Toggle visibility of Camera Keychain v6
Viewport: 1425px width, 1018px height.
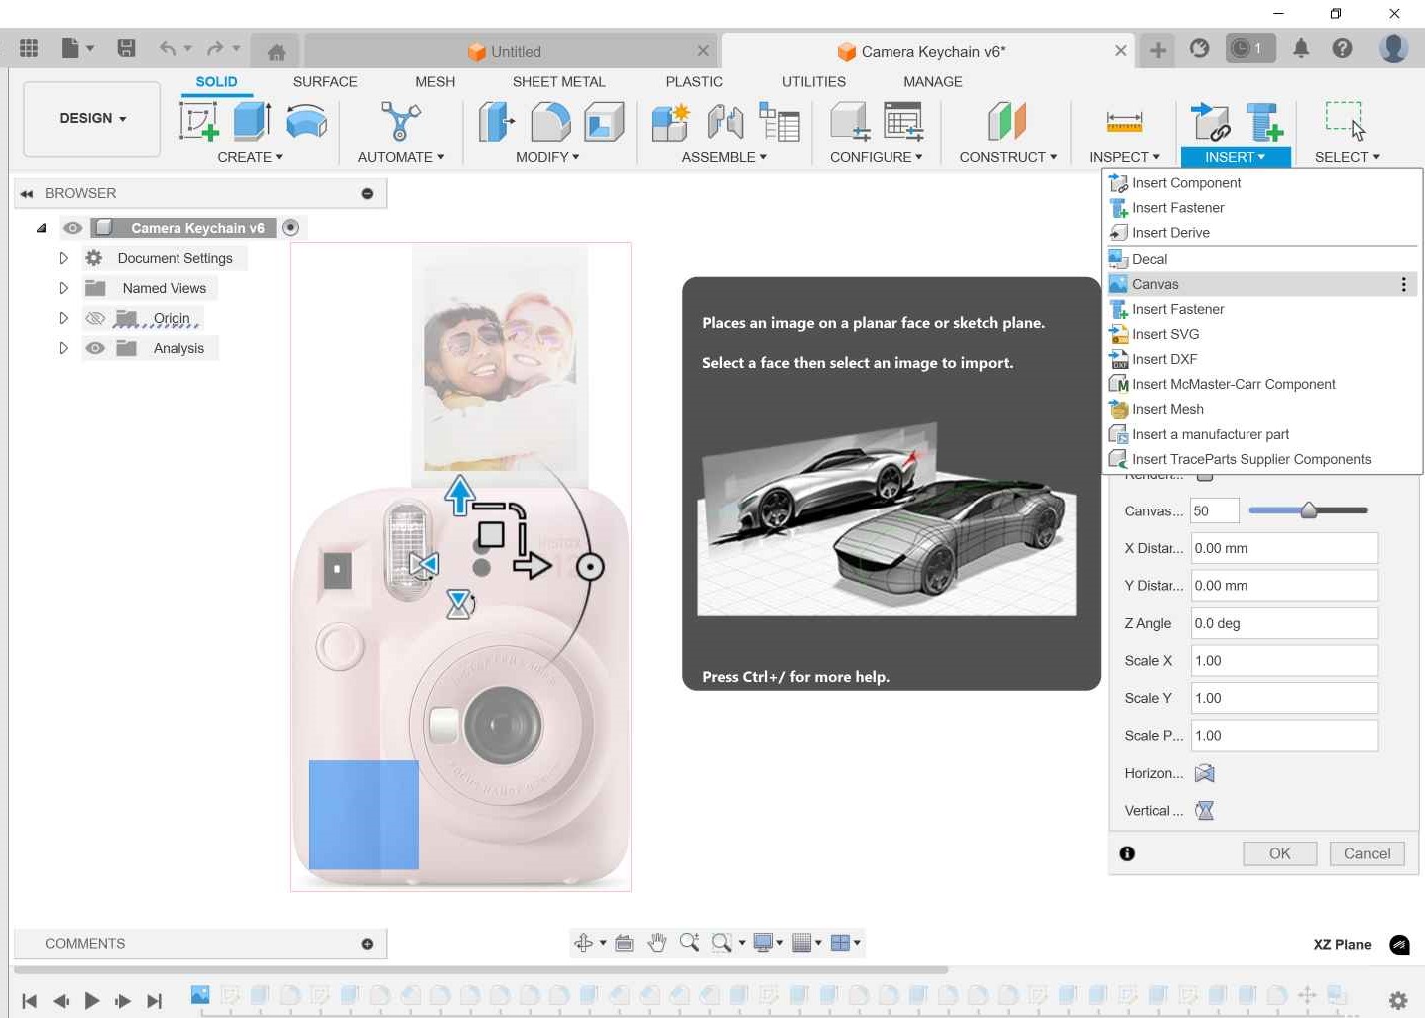pos(73,228)
